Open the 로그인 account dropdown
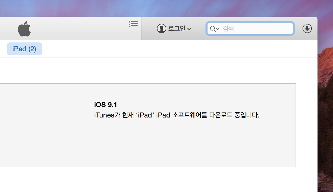The height and width of the screenshot is (192, 333). click(179, 28)
